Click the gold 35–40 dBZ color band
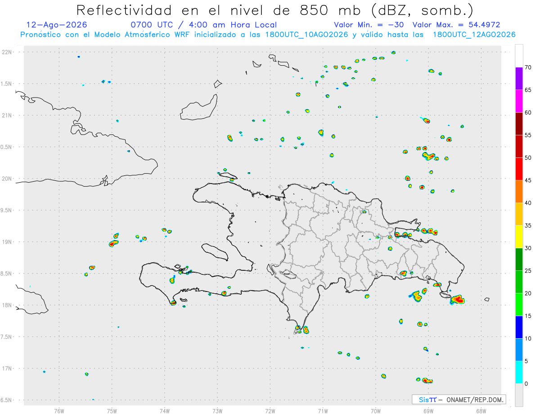Viewport: 540px width, 417px height. pyautogui.click(x=519, y=214)
